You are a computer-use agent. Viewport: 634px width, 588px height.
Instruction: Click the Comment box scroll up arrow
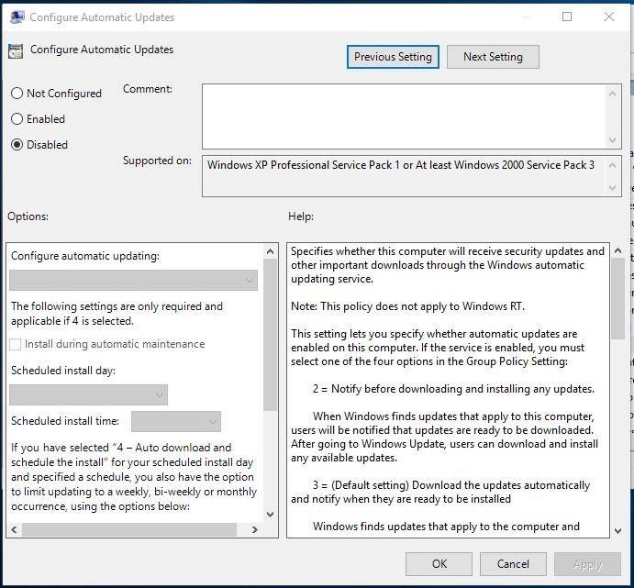[612, 94]
